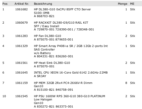Click the HP MEM 32GB Dimm description

coord(63,83)
